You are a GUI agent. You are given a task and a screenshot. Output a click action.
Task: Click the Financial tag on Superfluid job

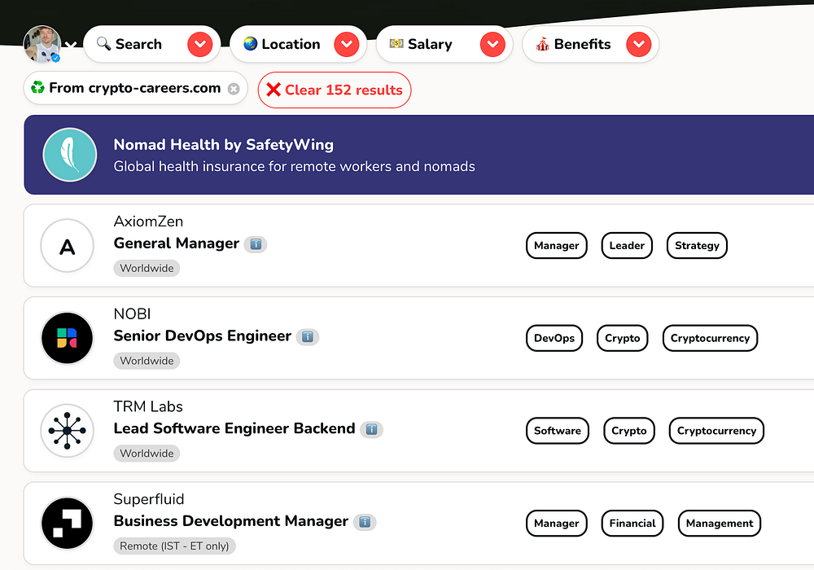tap(632, 524)
